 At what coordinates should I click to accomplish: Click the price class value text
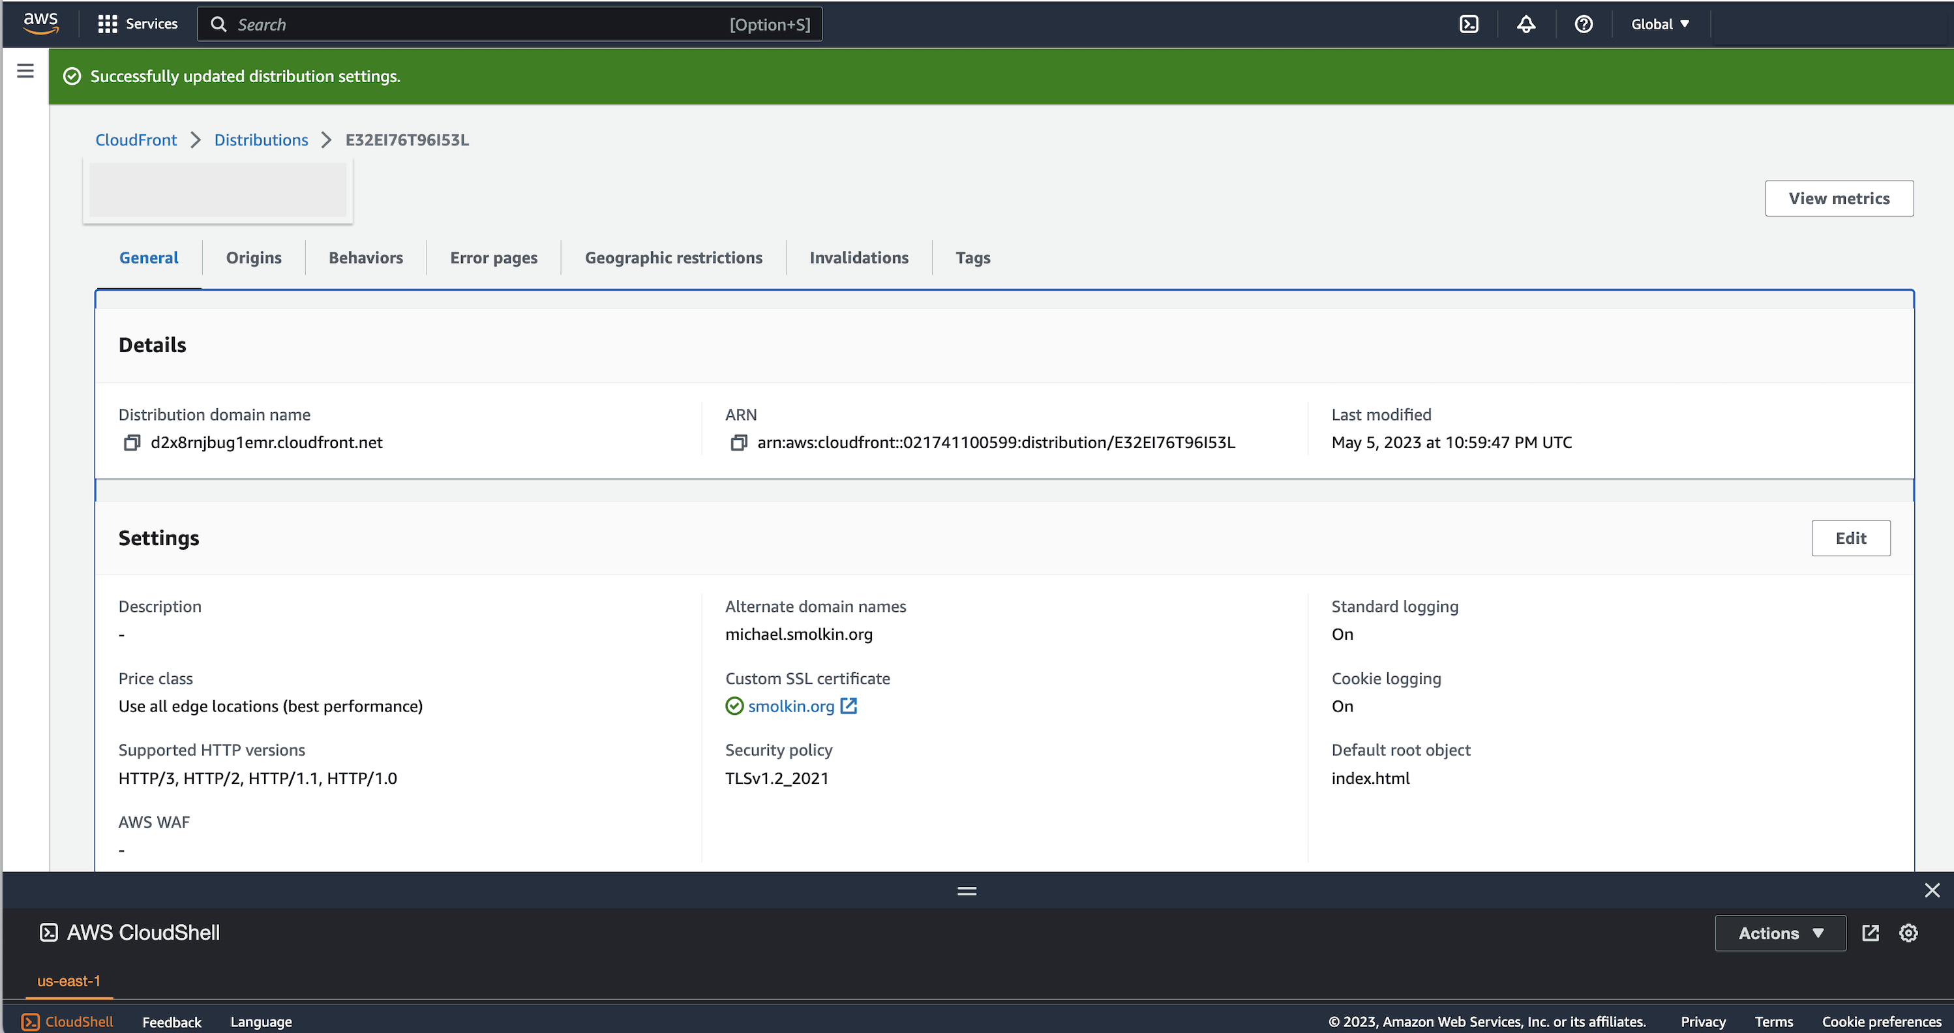click(271, 706)
